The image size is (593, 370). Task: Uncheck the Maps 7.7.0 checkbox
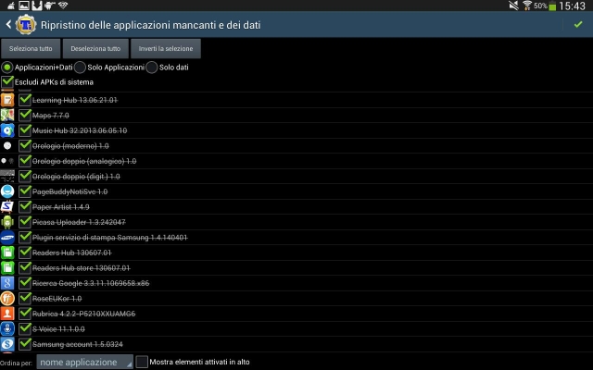coord(25,115)
